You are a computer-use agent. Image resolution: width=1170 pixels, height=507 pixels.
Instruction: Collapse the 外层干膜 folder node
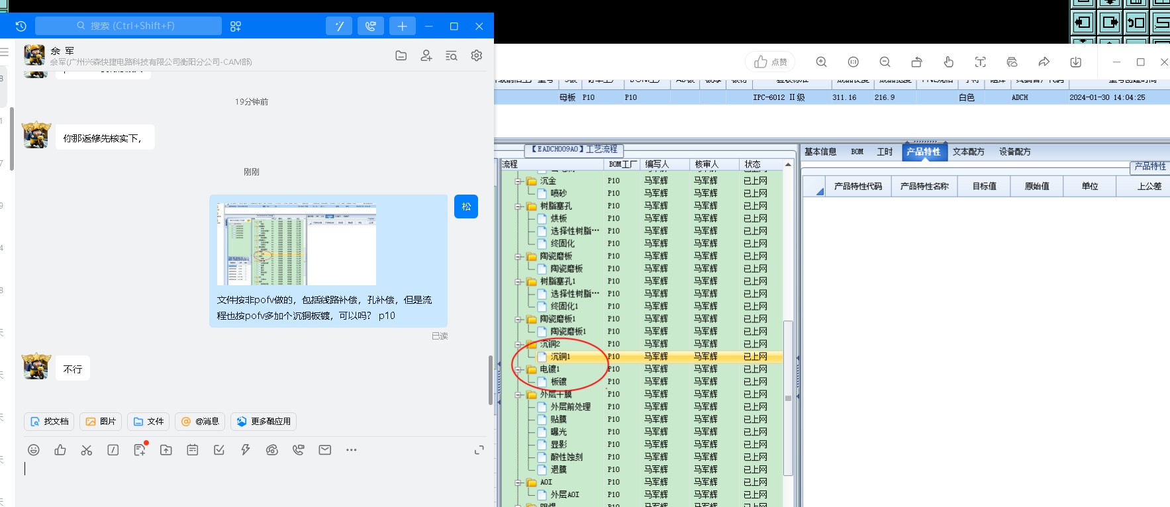(519, 395)
